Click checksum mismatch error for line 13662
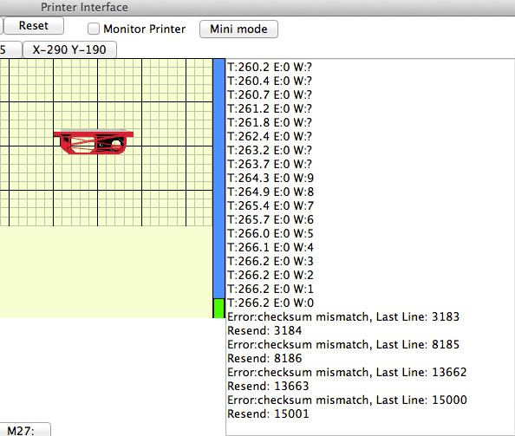 coord(347,372)
